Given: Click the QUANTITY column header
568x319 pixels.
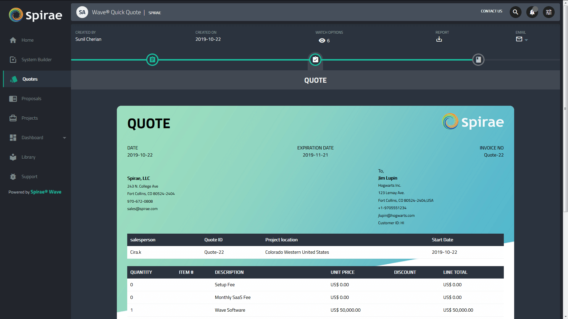Looking at the screenshot, I should pyautogui.click(x=141, y=272).
